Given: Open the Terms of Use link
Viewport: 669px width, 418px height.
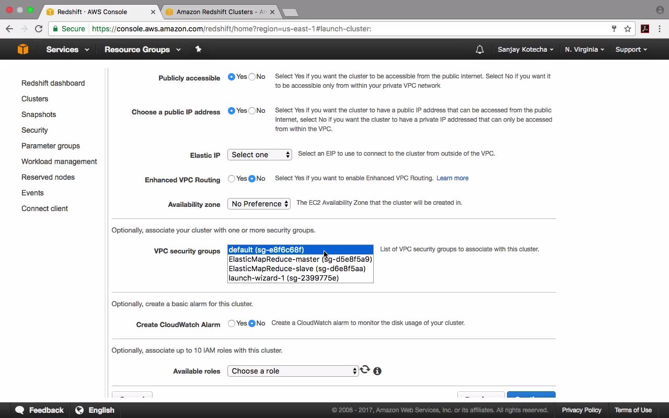Looking at the screenshot, I should click(x=633, y=410).
